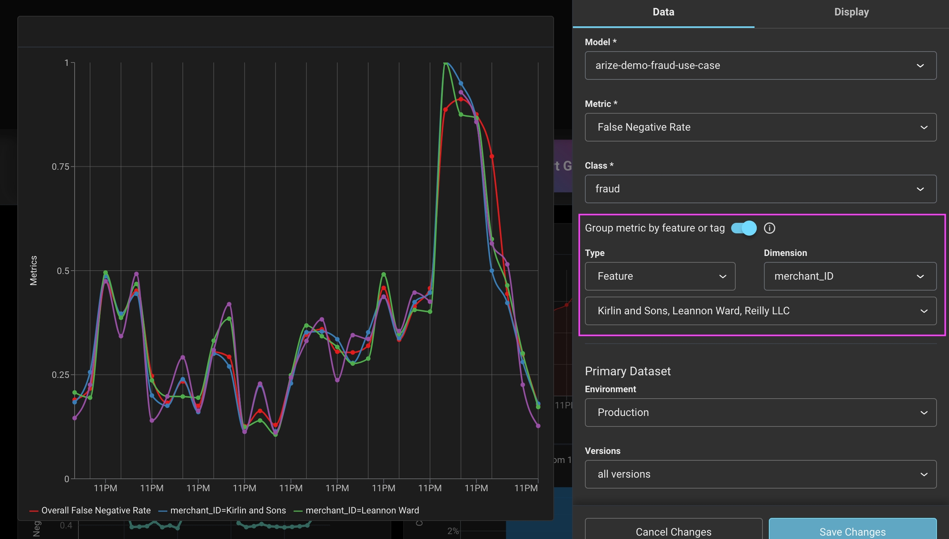Click the blue Kirlin and Sons legend marker
Viewport: 949px width, 539px height.
pyautogui.click(x=163, y=511)
